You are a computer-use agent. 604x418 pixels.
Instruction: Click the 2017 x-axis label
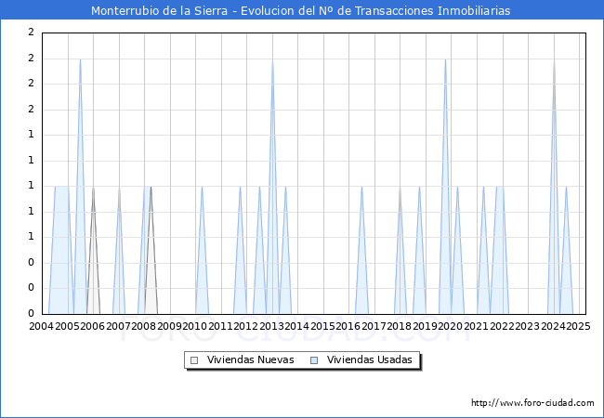(x=374, y=326)
